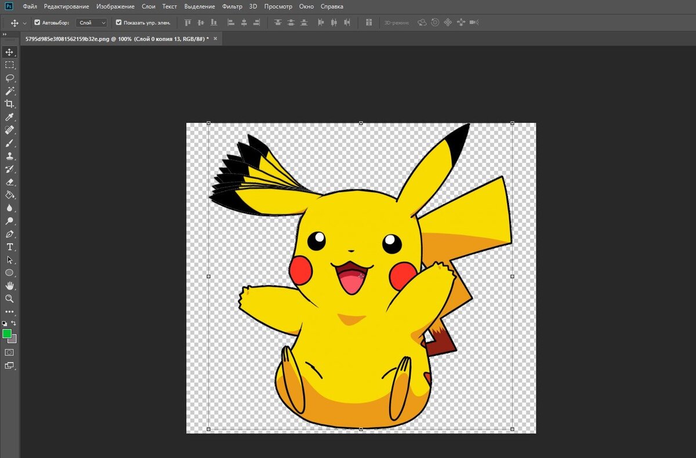Select the Eyedropper tool
696x458 pixels.
(x=9, y=117)
